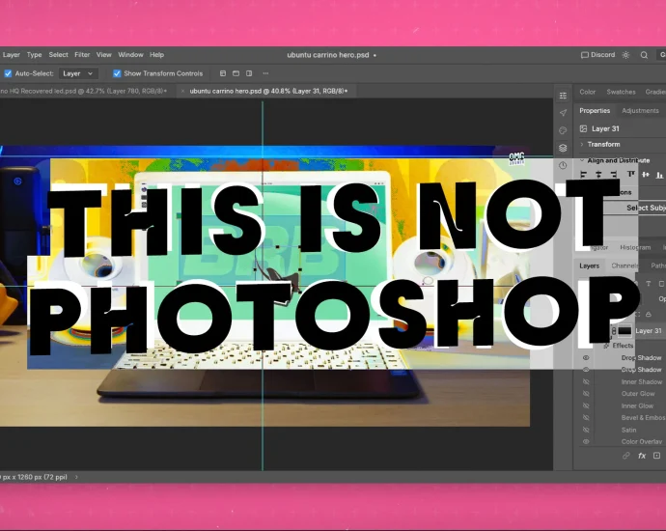This screenshot has width=666, height=531.
Task: Align top edges in Align and Distribute
Action: pyautogui.click(x=630, y=174)
